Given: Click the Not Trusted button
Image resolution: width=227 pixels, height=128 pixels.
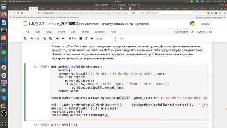Looking at the screenshot, I should pos(181,32).
